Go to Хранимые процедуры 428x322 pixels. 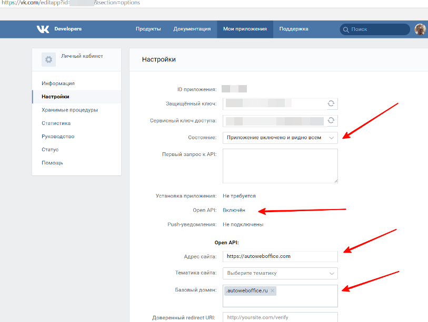(69, 110)
